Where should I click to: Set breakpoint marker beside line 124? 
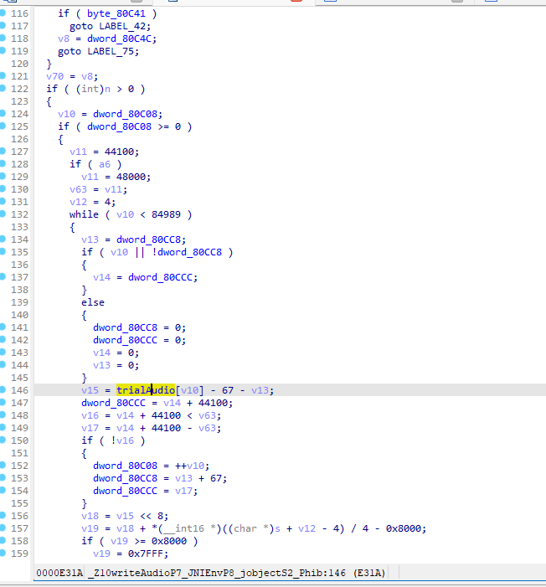point(3,113)
